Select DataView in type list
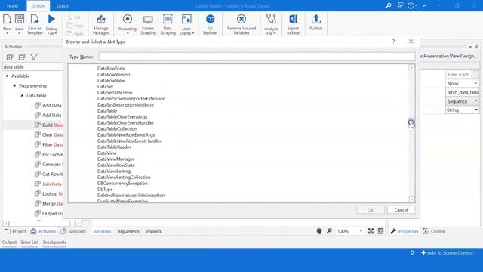 (x=107, y=153)
